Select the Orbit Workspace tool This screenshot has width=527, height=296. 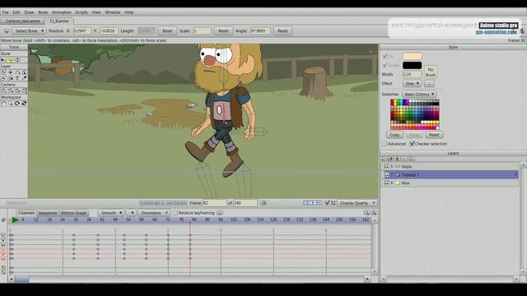point(24,104)
